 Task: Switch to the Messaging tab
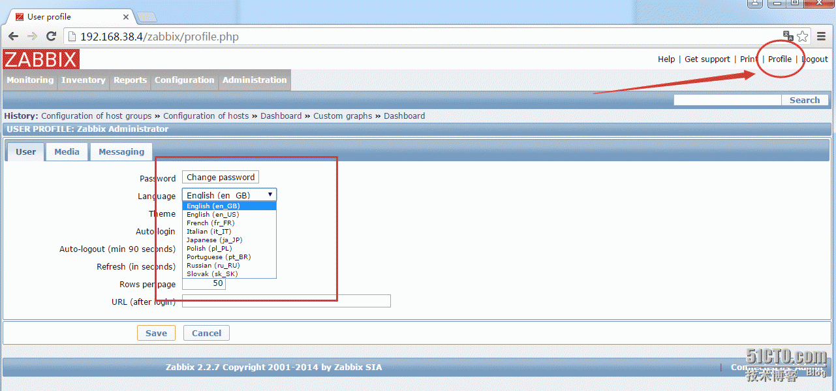coord(121,151)
